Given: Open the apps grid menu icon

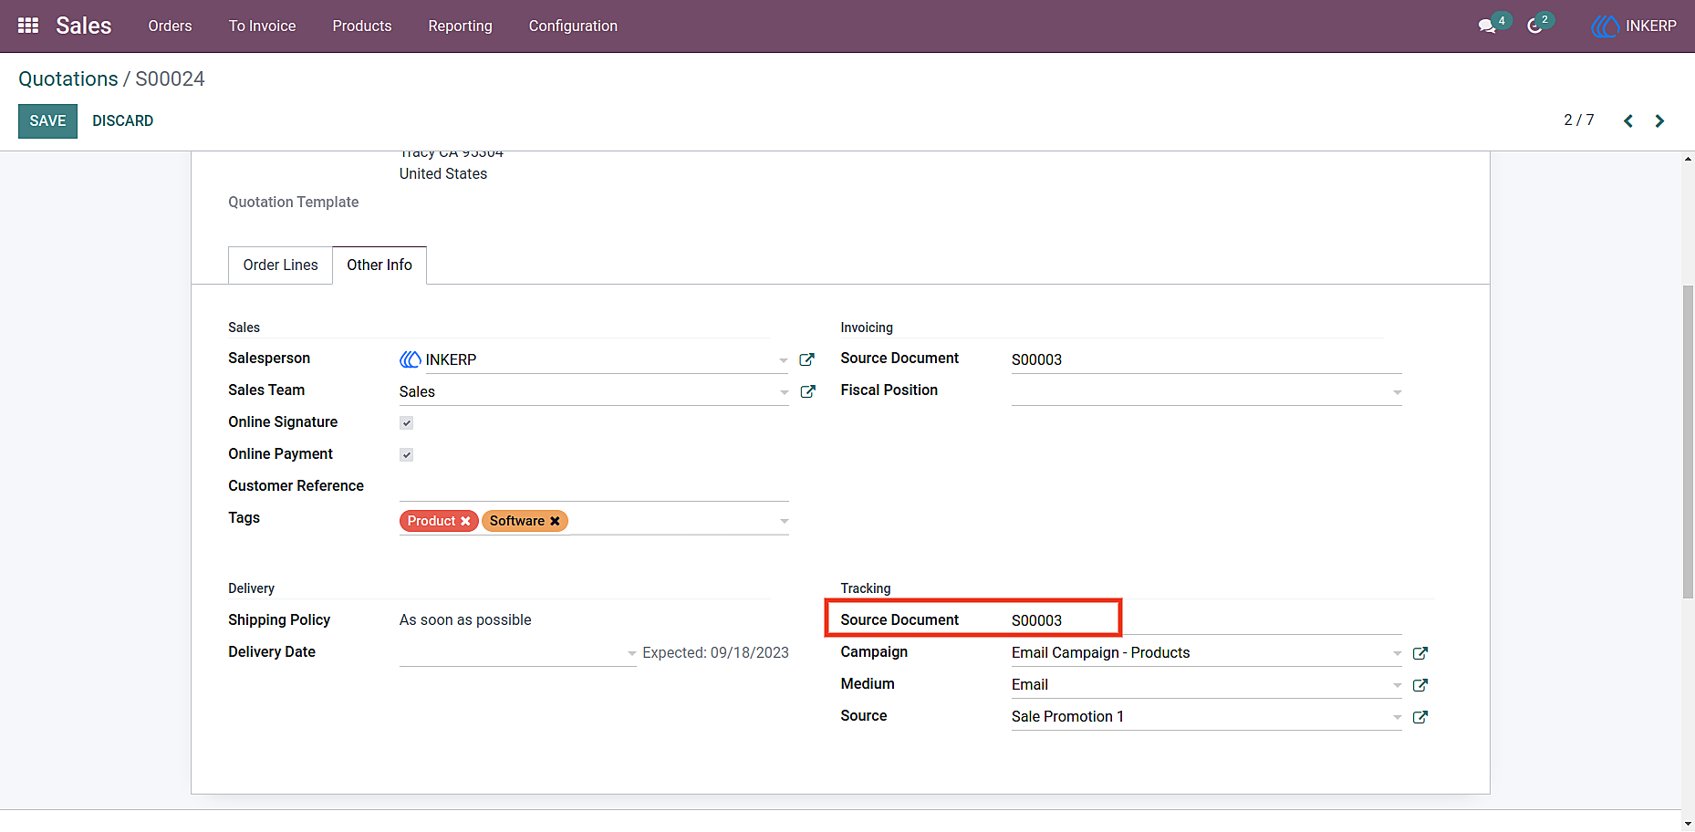Looking at the screenshot, I should (28, 26).
